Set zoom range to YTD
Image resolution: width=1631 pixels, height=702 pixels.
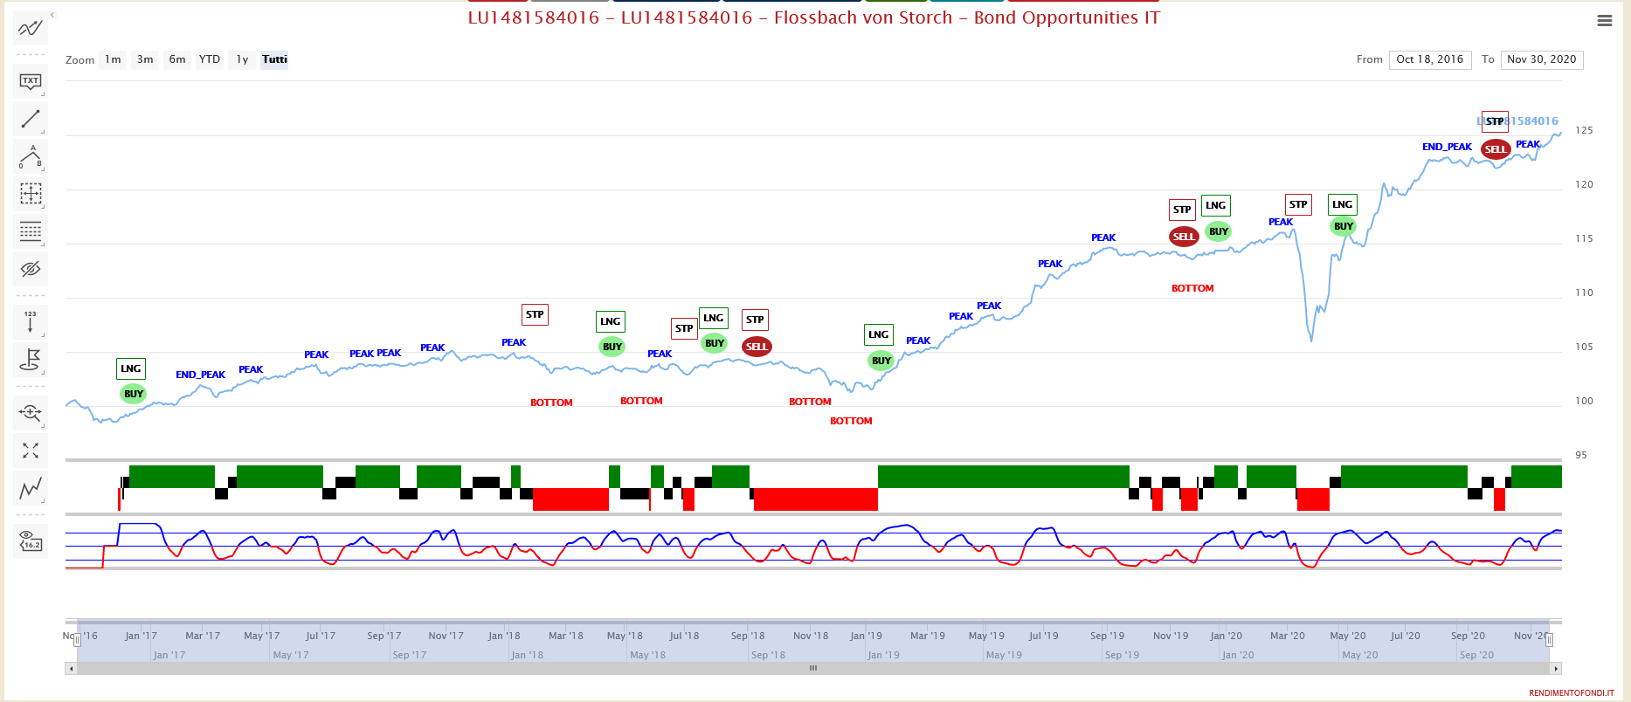[x=209, y=59]
